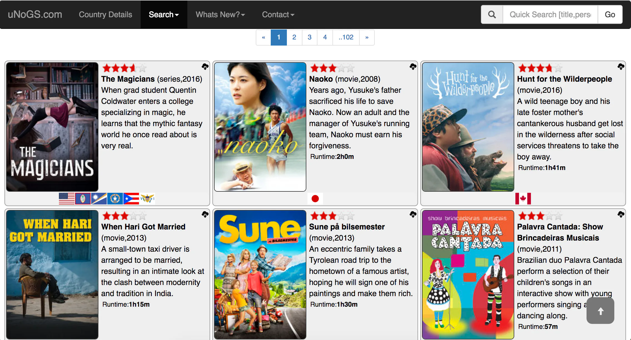Click the cloud icon on When Hari Got Married card
The image size is (631, 340).
pos(205,214)
